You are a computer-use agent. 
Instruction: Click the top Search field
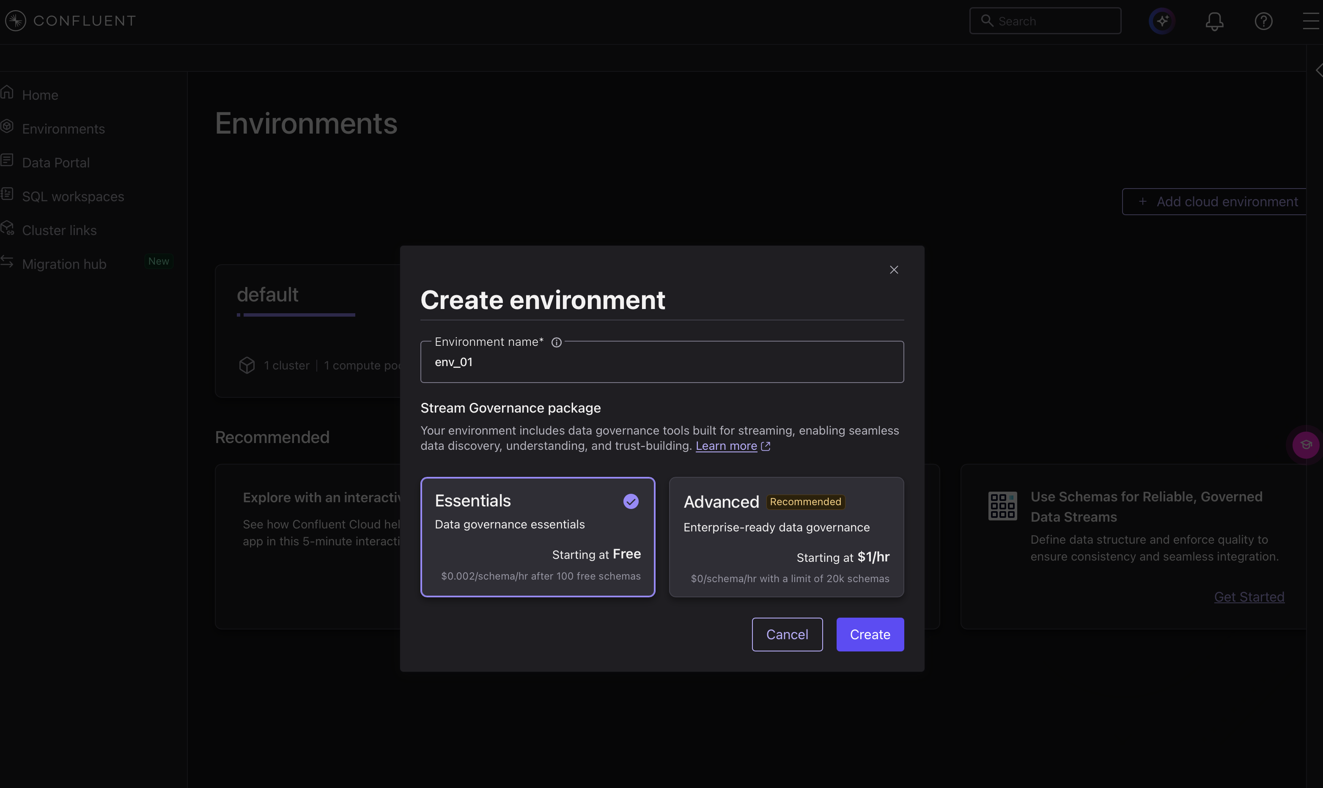[x=1045, y=21]
